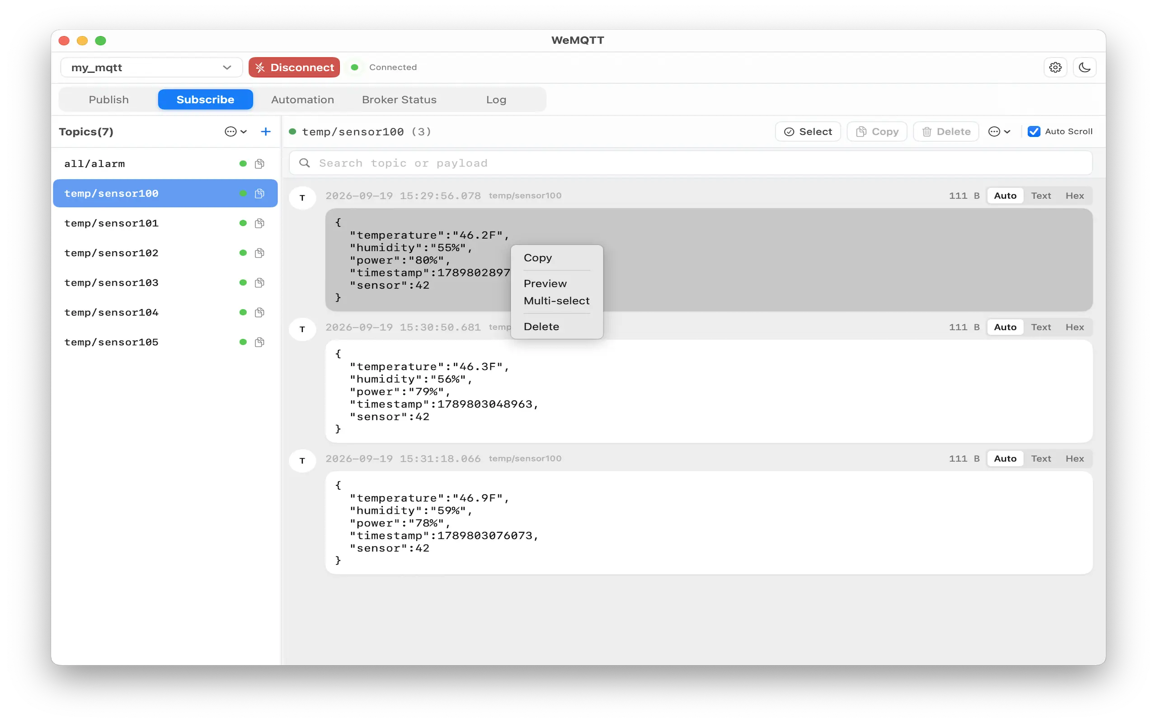Set 15:31:18 message view to Text

point(1040,459)
